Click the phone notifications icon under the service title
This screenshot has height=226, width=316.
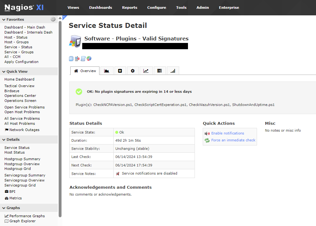click(x=77, y=59)
